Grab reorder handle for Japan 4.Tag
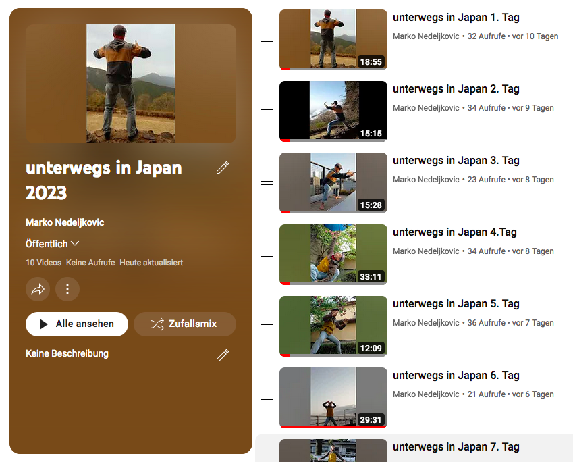The image size is (573, 462). click(267, 255)
